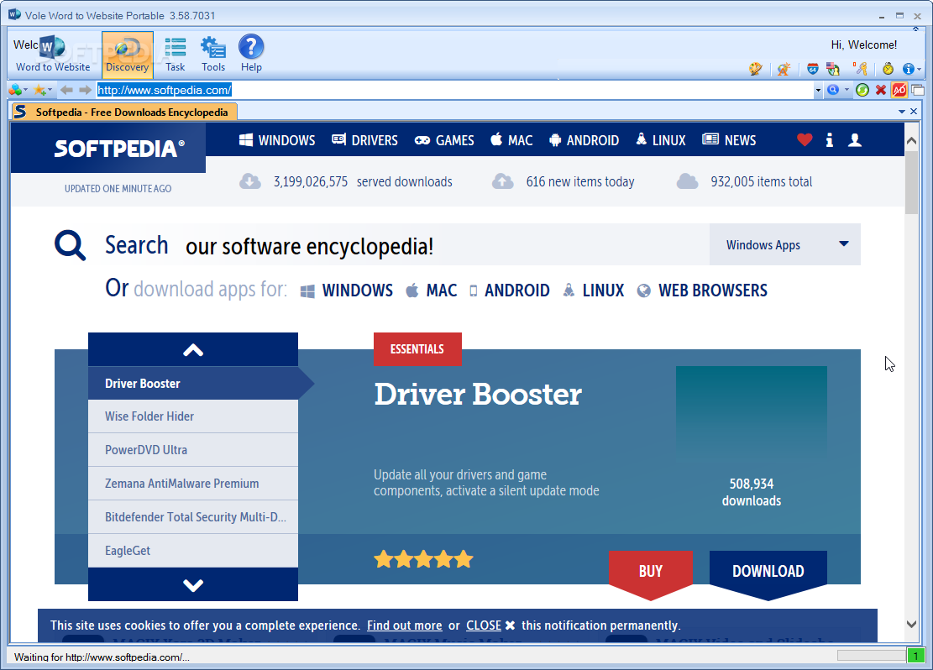The height and width of the screenshot is (670, 933).
Task: Select Wise Folder Hider in the list
Action: click(193, 416)
